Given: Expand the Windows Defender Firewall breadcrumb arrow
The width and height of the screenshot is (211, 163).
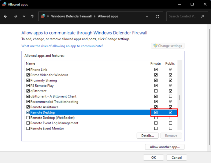Looking at the screenshot, I should point(95,16).
